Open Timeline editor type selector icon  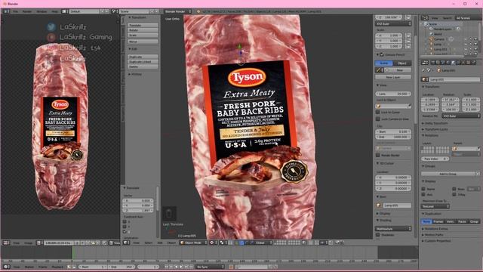point(6,267)
